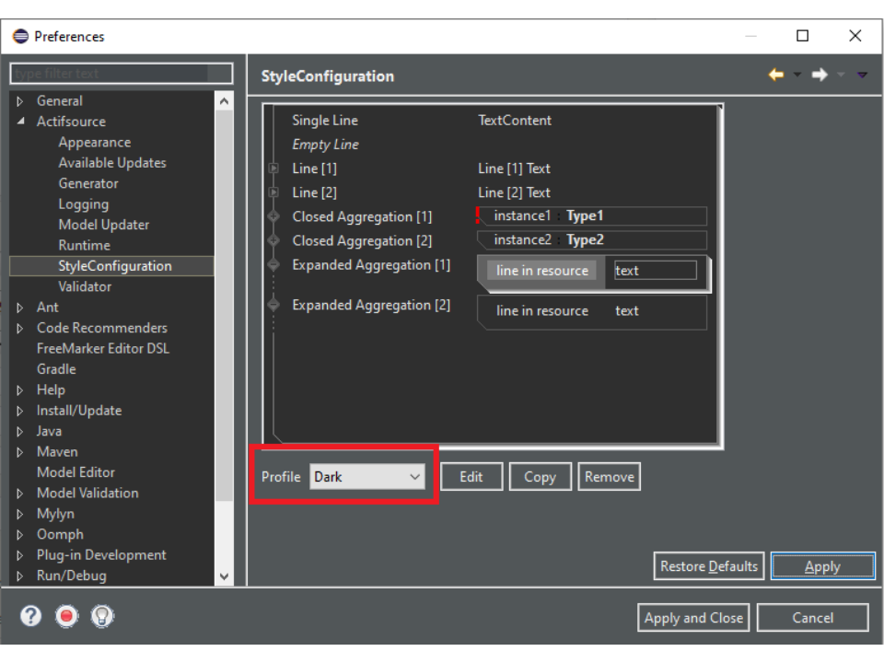Expand the Java preferences node
This screenshot has height=663, width=884.
point(20,431)
